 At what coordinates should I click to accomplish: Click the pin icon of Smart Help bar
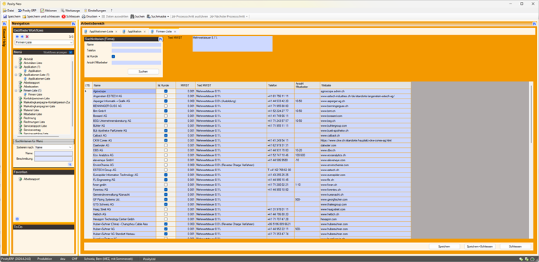pos(4,24)
